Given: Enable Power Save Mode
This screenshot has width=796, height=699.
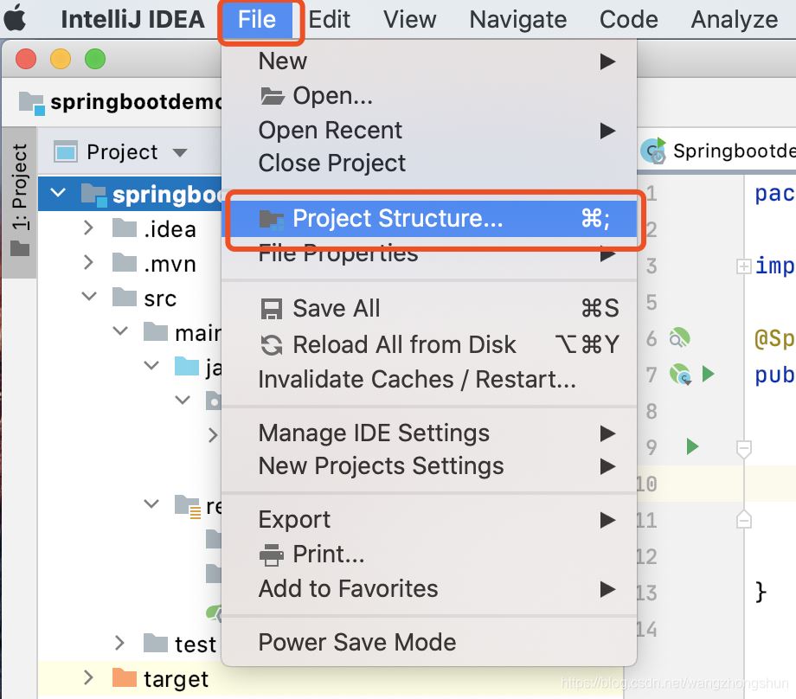Looking at the screenshot, I should tap(356, 642).
